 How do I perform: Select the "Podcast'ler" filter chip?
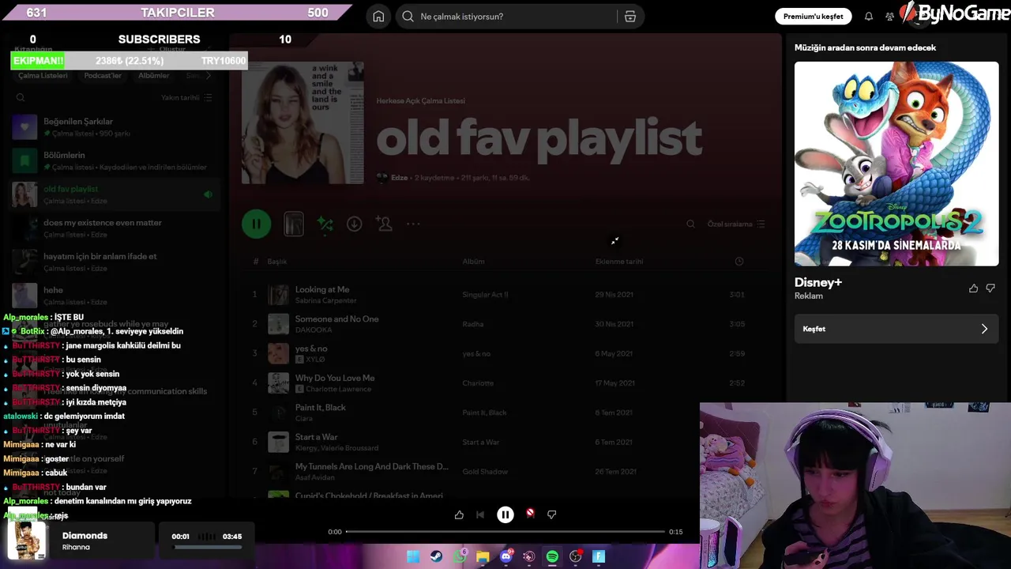click(103, 76)
